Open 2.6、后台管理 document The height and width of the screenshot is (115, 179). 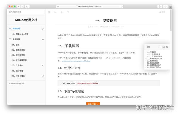point(17,71)
